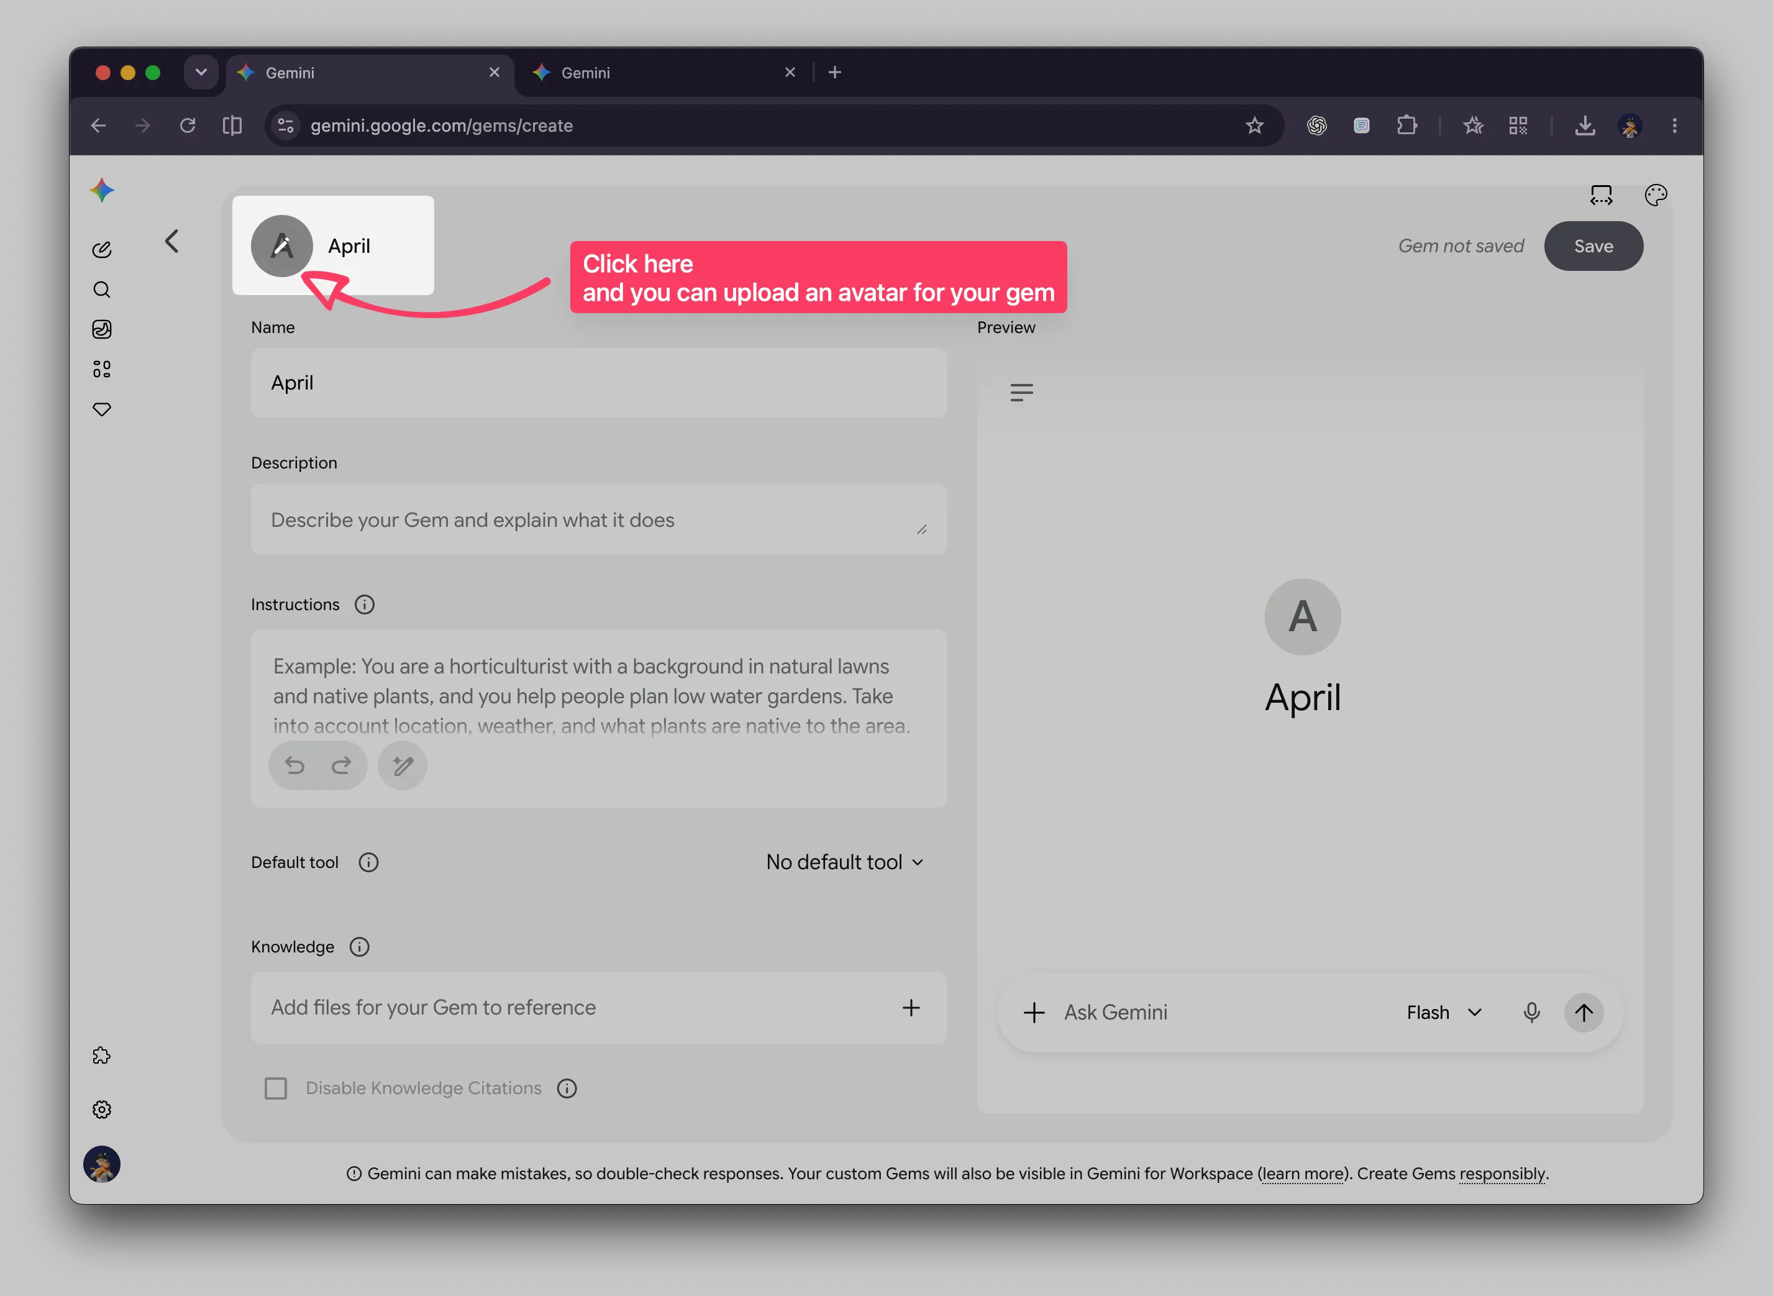Click the plus icon in Ask Gemini box
1773x1296 pixels.
1034,1012
